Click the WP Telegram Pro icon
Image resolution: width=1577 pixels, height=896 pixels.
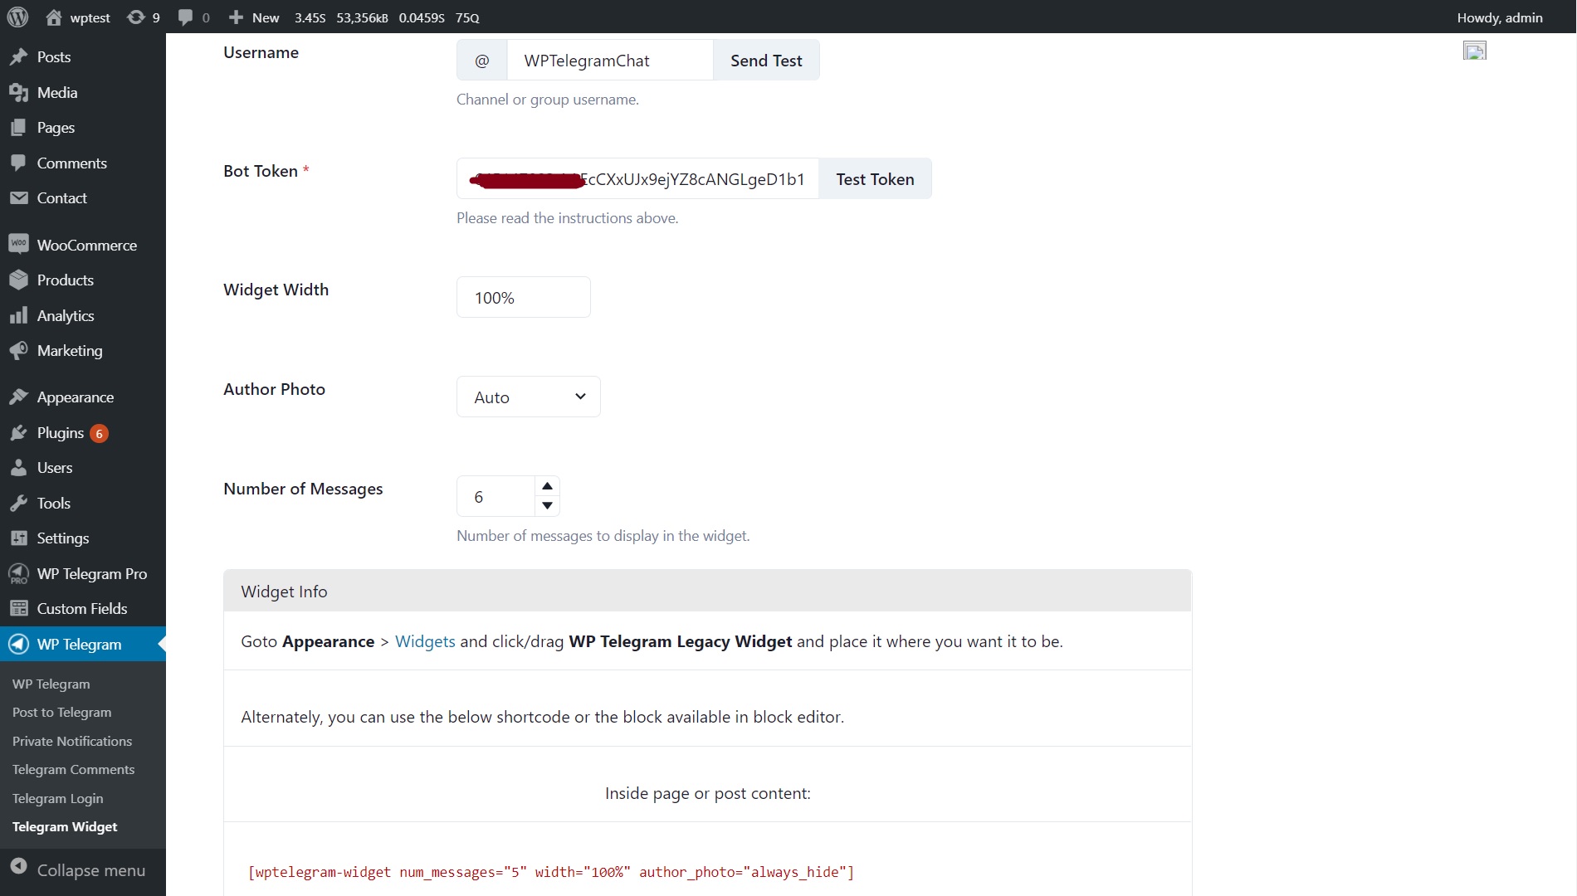(x=18, y=573)
